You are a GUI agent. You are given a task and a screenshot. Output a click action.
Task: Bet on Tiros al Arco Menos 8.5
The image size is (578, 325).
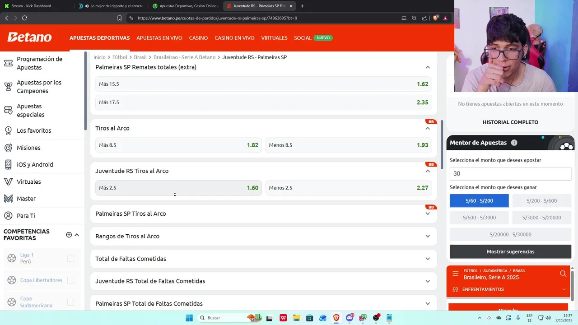[349, 145]
